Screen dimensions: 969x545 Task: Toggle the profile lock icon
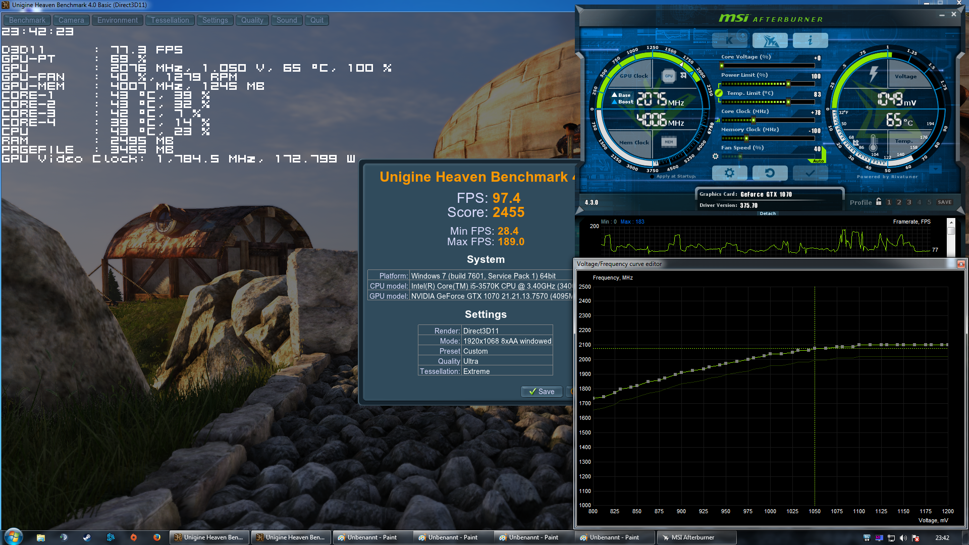click(879, 202)
